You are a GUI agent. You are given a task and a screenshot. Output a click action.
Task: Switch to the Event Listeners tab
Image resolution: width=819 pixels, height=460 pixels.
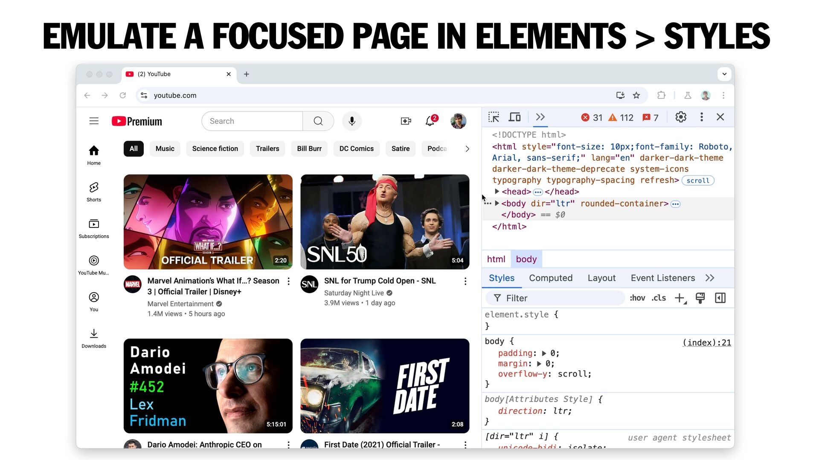tap(663, 278)
